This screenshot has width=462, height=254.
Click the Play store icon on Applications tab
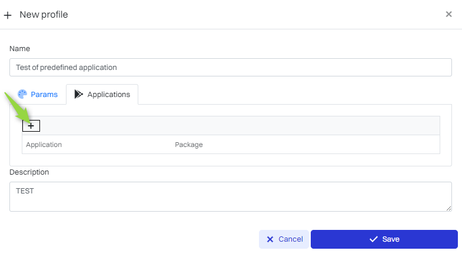[x=79, y=94]
